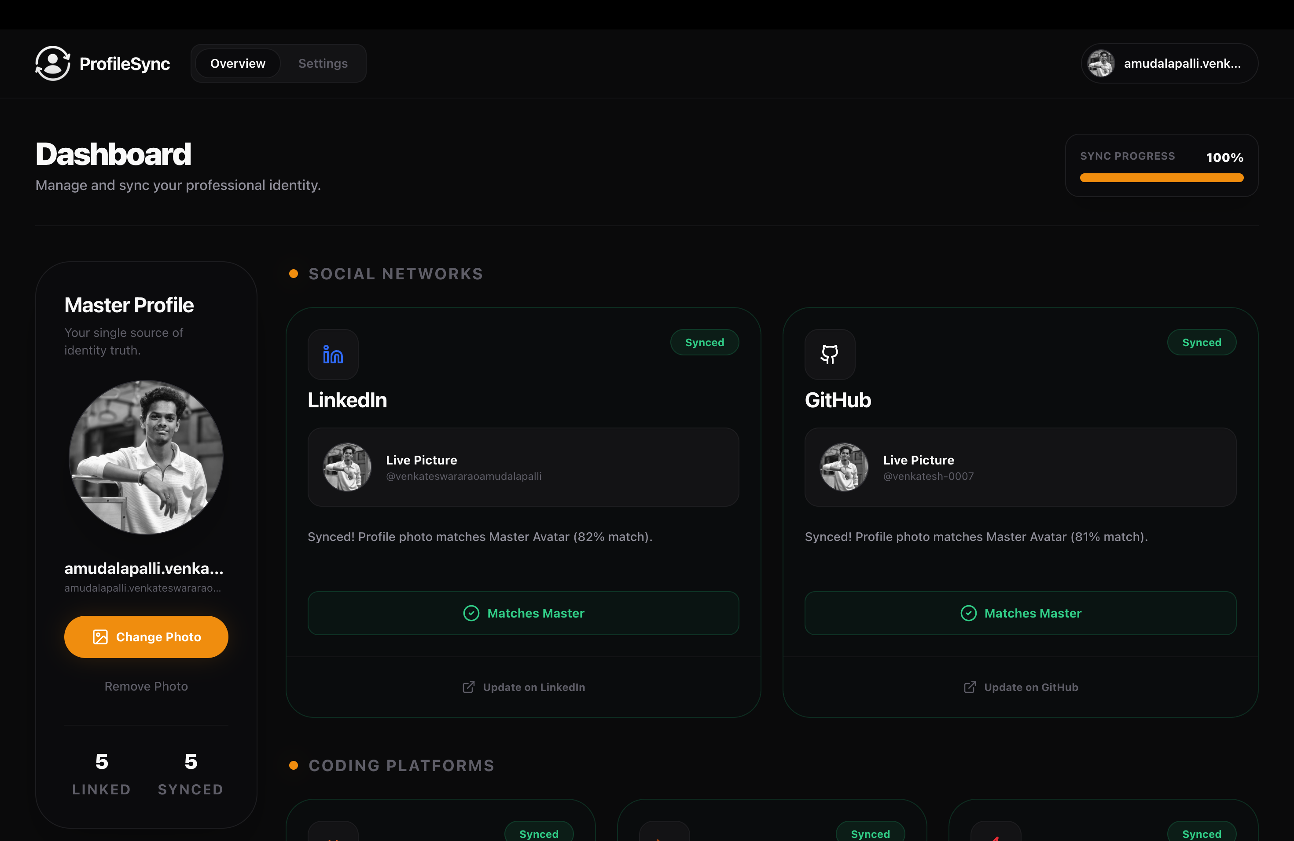Click the GitHub card title
Viewport: 1294px width, 841px height.
(x=838, y=400)
